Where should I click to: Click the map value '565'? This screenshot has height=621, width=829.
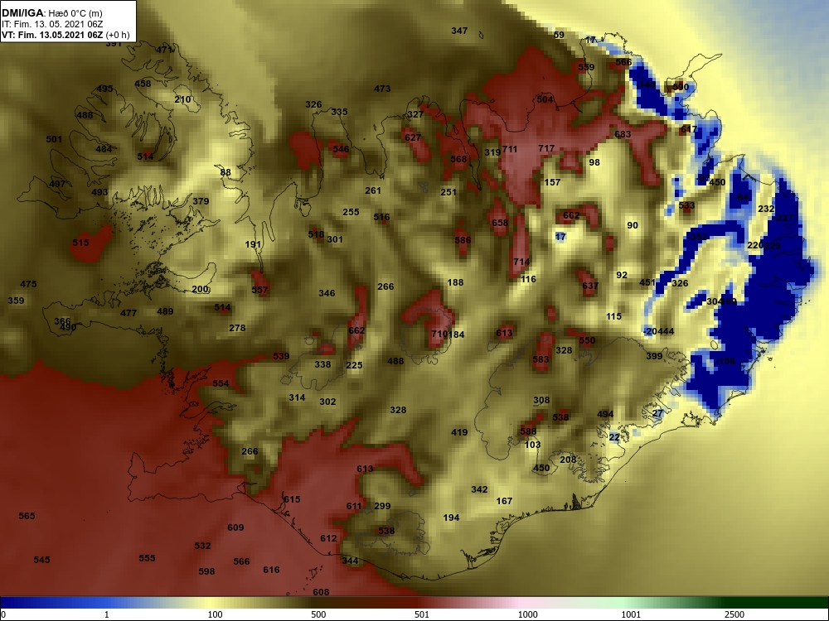(x=27, y=516)
